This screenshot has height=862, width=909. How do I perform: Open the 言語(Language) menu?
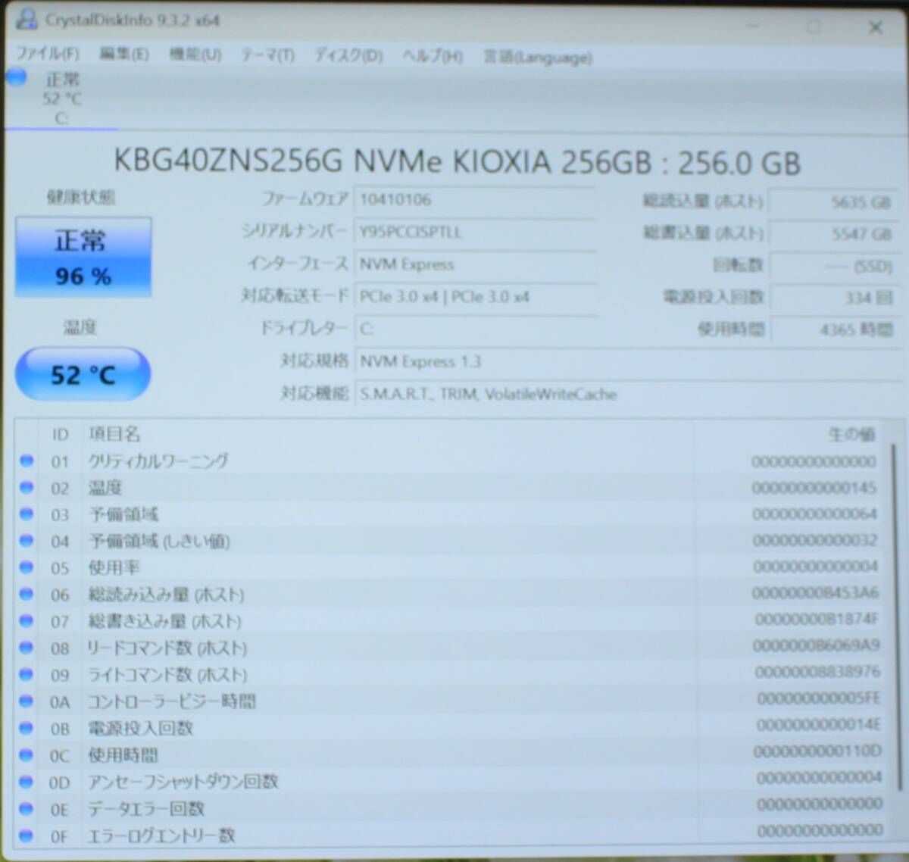click(538, 58)
